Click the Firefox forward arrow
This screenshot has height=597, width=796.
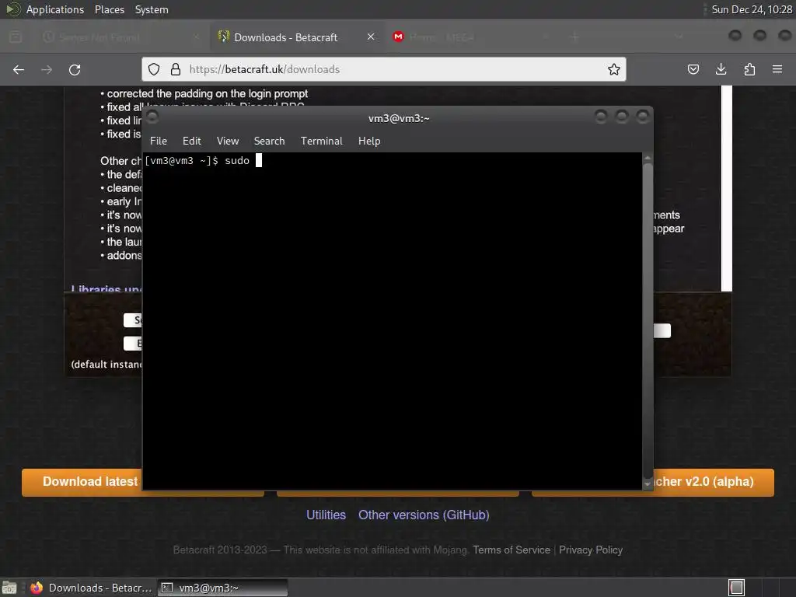click(x=47, y=69)
